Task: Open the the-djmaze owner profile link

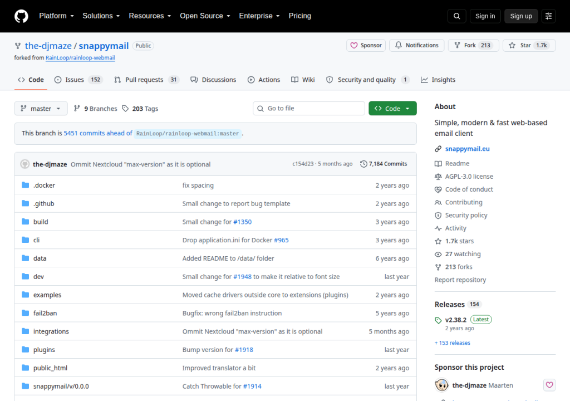Action: pos(48,46)
